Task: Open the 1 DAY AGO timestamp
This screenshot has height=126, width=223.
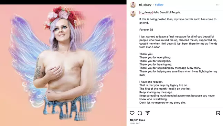Action: pyautogui.click(x=135, y=124)
